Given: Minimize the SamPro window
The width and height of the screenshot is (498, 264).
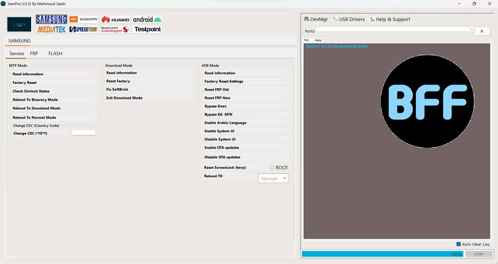Looking at the screenshot, I should [x=459, y=4].
